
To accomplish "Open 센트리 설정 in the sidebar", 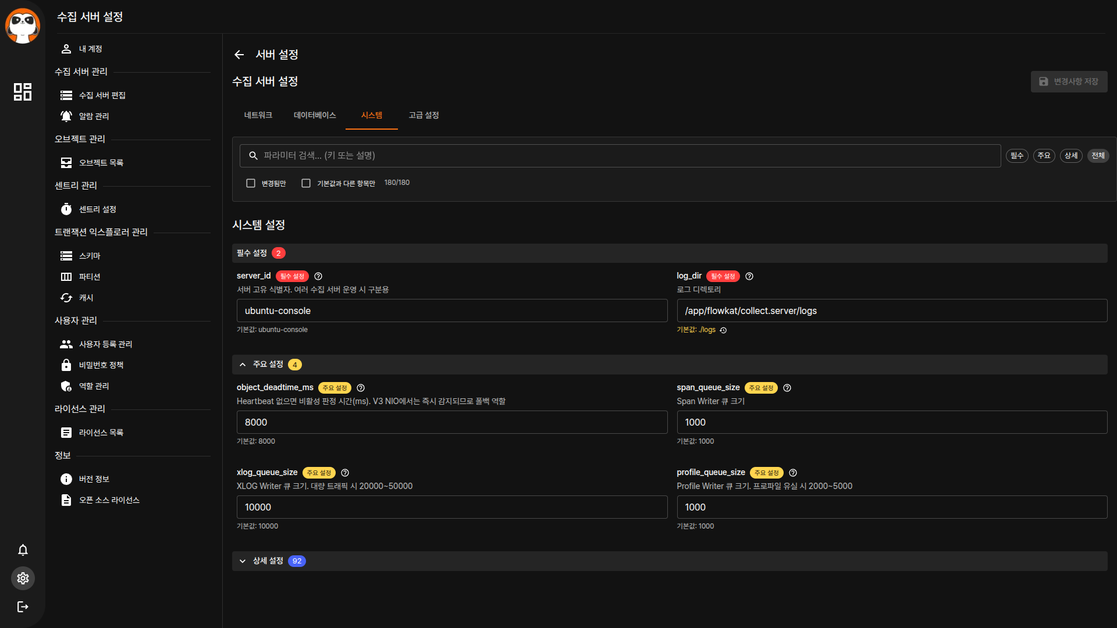I will pyautogui.click(x=97, y=209).
